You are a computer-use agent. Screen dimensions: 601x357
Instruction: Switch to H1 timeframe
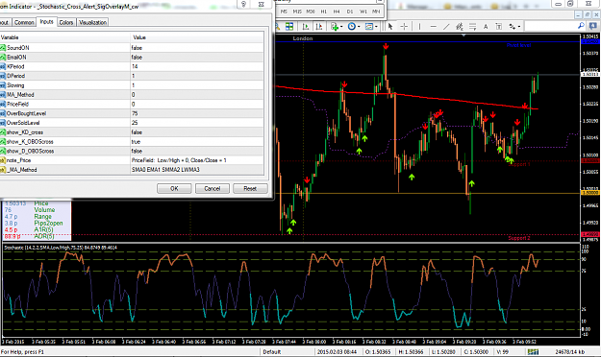[324, 12]
